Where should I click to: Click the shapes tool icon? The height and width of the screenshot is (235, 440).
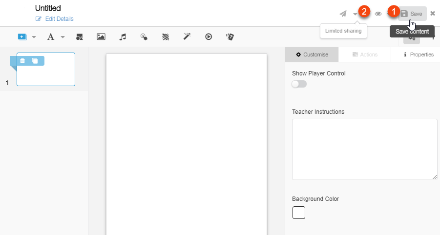coord(80,36)
